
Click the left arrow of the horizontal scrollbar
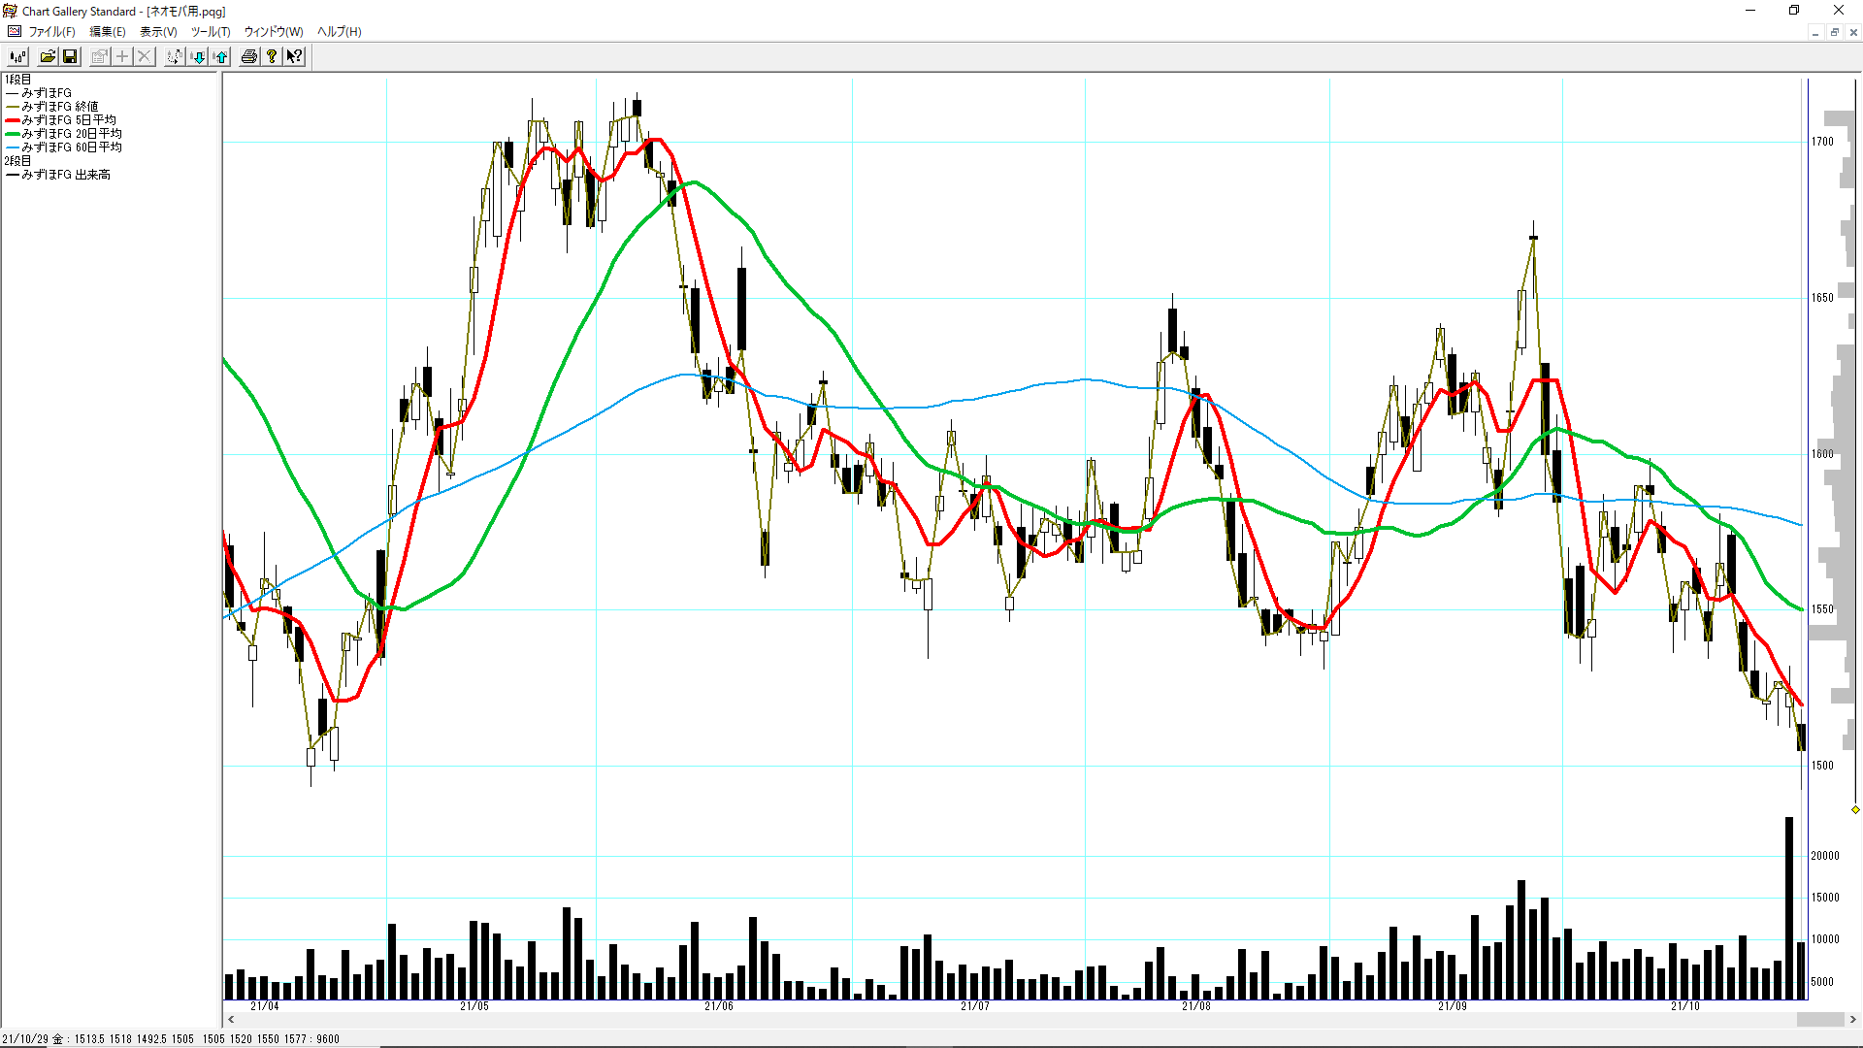point(231,1019)
